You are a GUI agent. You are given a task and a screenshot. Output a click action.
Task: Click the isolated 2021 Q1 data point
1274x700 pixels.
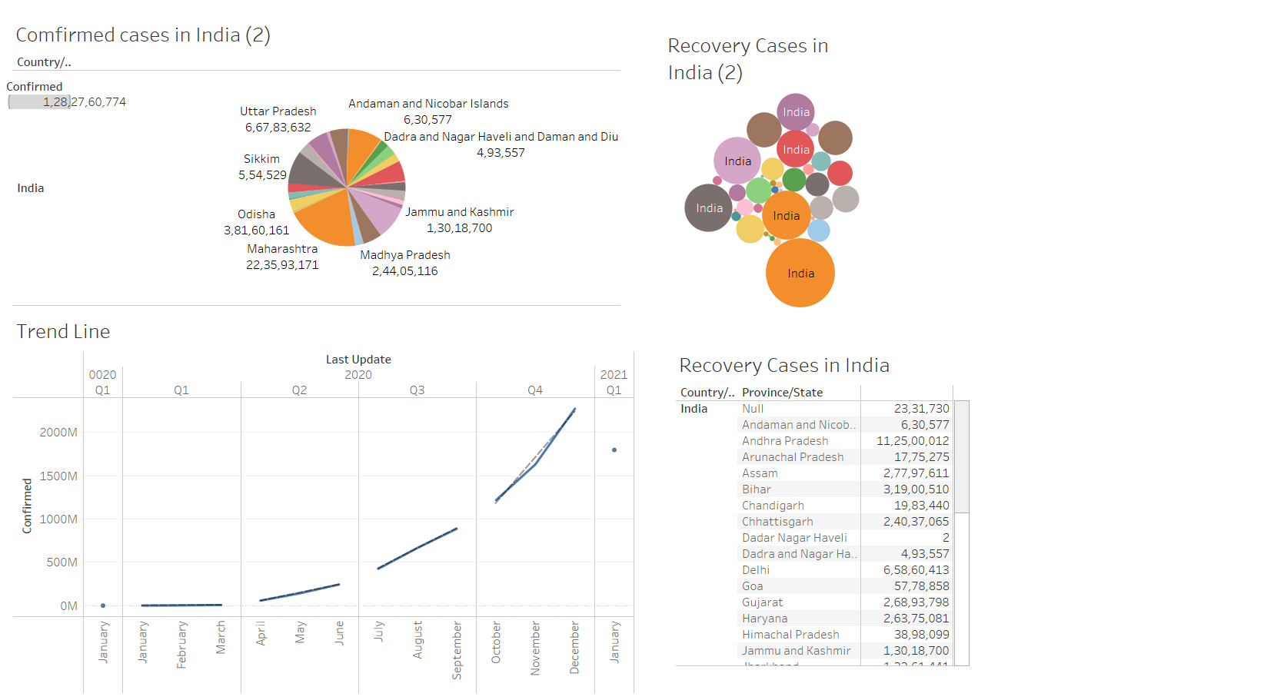[x=614, y=450]
